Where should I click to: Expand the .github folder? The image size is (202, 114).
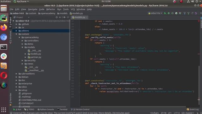click(16, 24)
